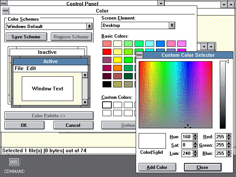The height and width of the screenshot is (177, 236).
Task: Click the luminosity slider arrow pointer
Action: pos(228,62)
